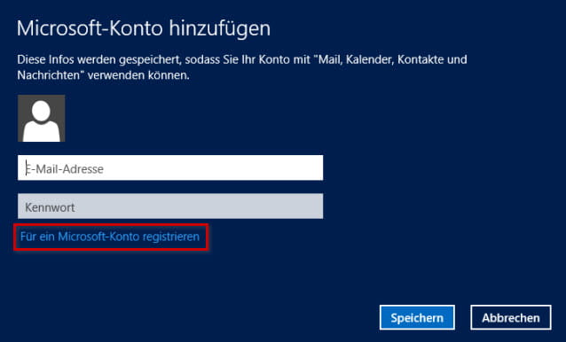Save the account with Speichern

point(417,317)
